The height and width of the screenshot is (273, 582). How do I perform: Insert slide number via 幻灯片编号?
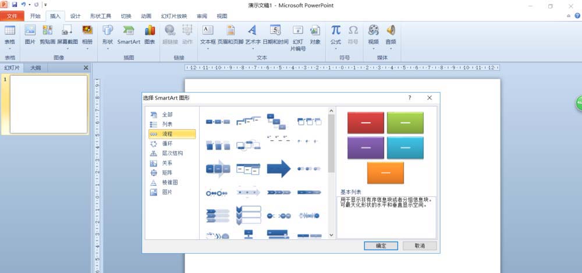click(297, 37)
